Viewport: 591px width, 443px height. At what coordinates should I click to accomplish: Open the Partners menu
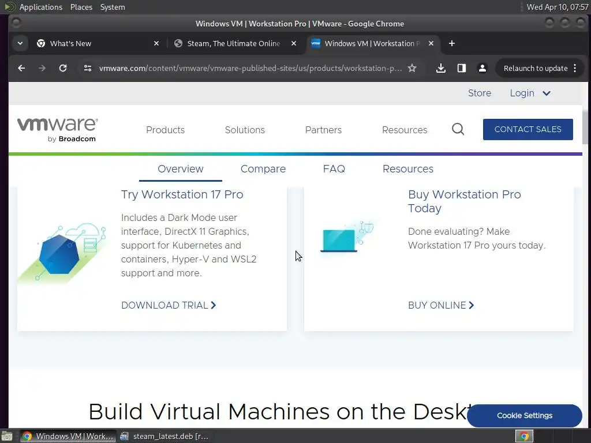click(x=323, y=130)
